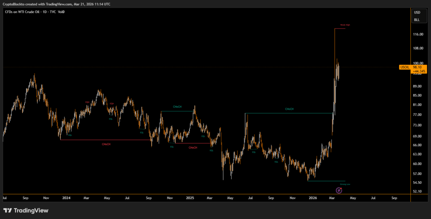Click the purple lightning event icon
Screen dimensions: 431x219
click(339, 190)
